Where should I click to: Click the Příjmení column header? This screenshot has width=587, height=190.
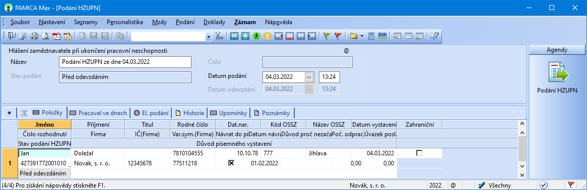click(98, 124)
